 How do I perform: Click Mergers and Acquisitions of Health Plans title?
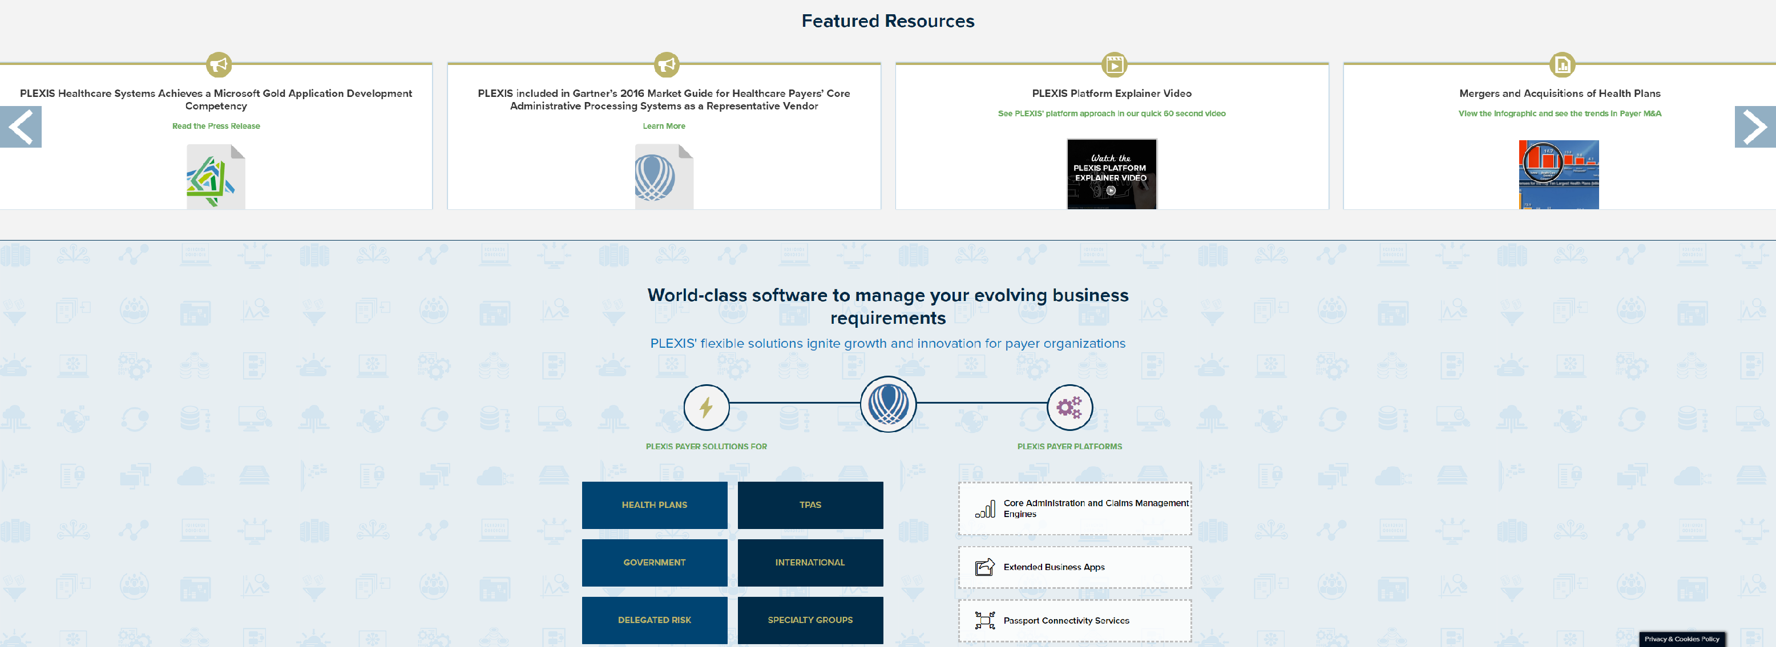point(1560,93)
